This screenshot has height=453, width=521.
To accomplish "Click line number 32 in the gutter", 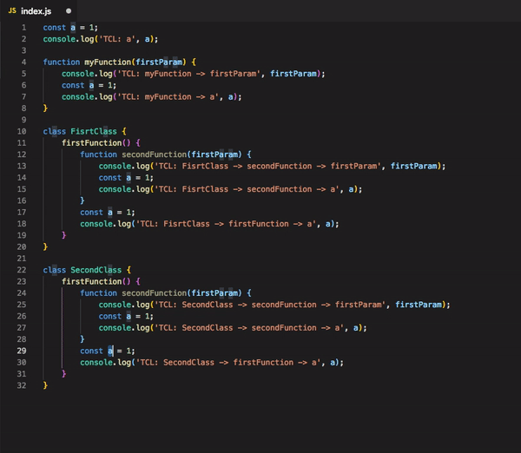I will tap(22, 385).
